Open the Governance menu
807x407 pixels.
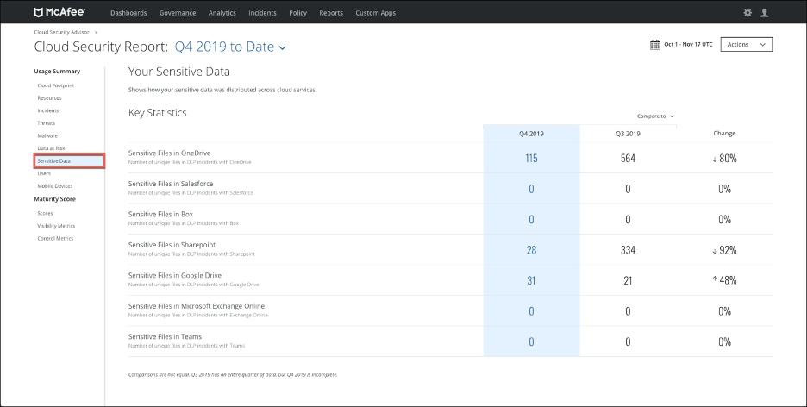click(x=178, y=13)
